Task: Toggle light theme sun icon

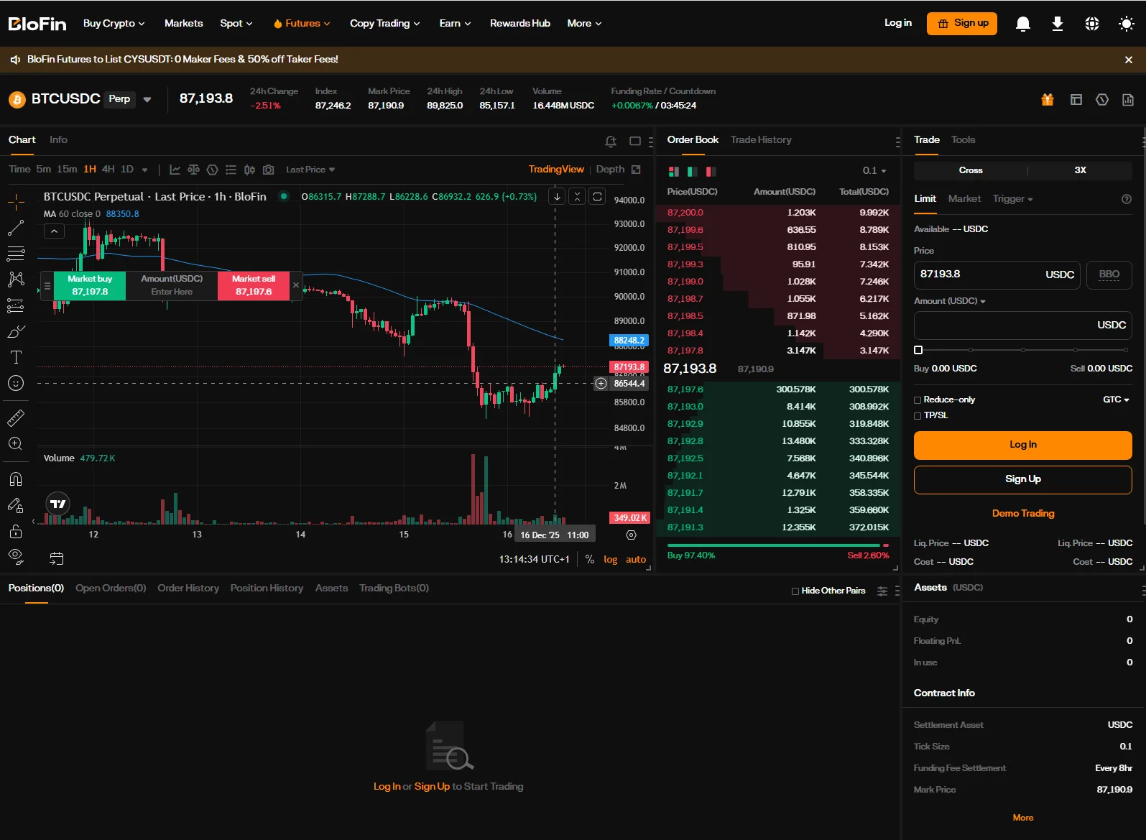Action: (x=1127, y=24)
